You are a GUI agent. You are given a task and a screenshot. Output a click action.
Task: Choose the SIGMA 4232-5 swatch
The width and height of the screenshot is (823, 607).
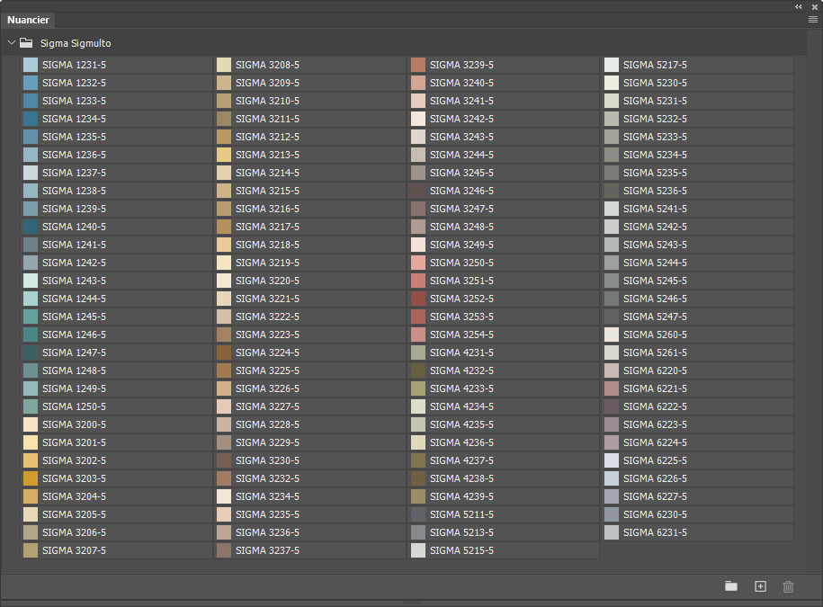point(418,370)
